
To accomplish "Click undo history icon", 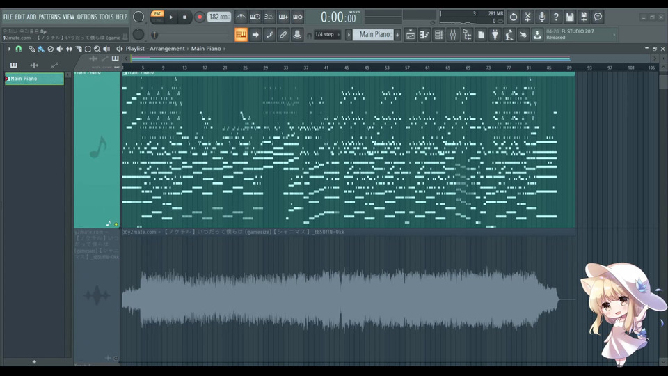I will pos(514,17).
